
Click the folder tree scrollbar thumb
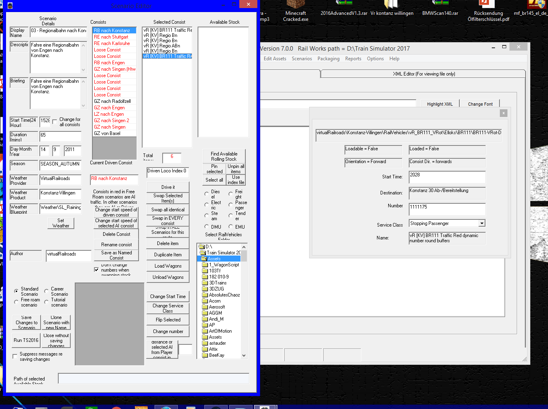coord(244,256)
